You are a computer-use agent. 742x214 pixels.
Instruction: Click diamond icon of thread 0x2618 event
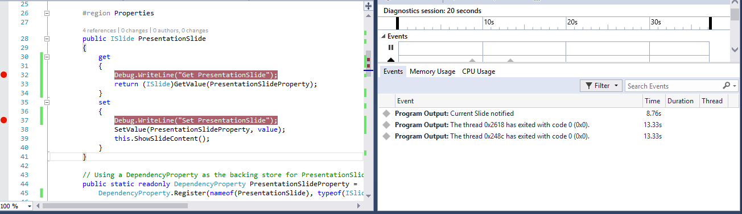point(387,125)
